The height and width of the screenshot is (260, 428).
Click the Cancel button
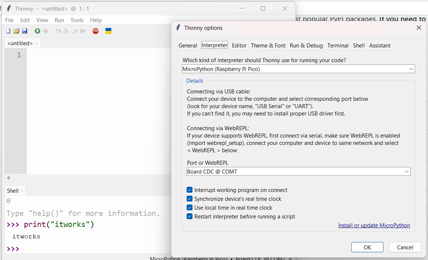click(x=405, y=247)
